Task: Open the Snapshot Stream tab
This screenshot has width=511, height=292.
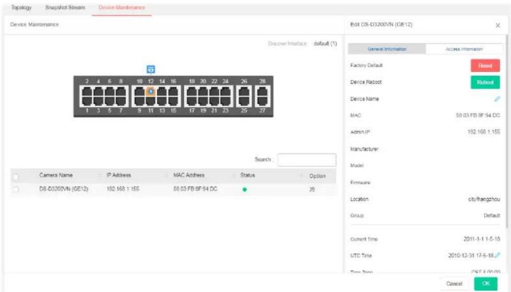Action: pos(65,7)
